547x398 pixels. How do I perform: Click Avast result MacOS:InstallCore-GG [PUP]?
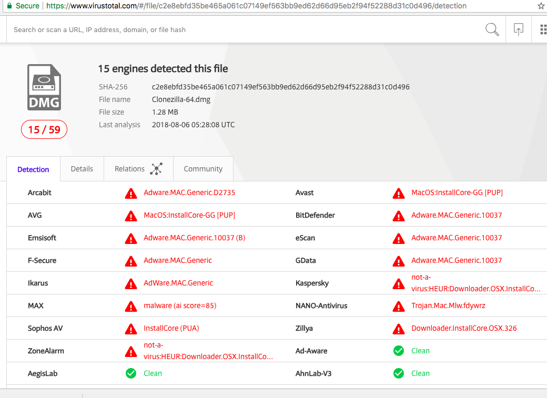(457, 192)
